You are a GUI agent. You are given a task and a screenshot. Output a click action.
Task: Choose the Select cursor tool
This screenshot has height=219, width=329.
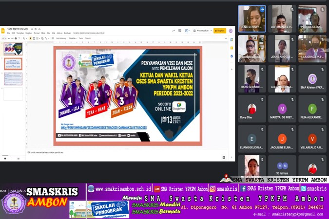coord(30,38)
